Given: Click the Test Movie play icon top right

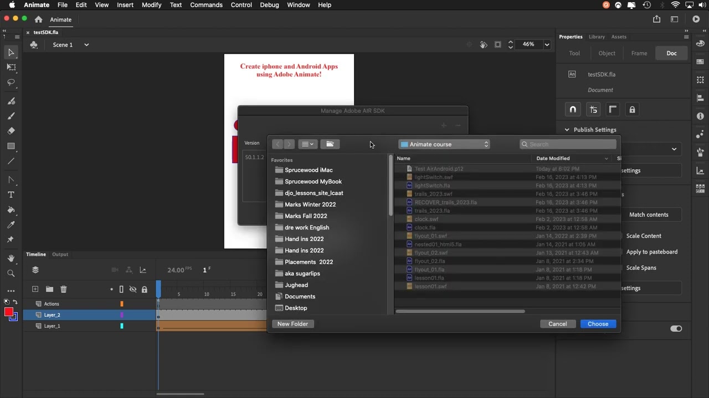Looking at the screenshot, I should coord(696,19).
